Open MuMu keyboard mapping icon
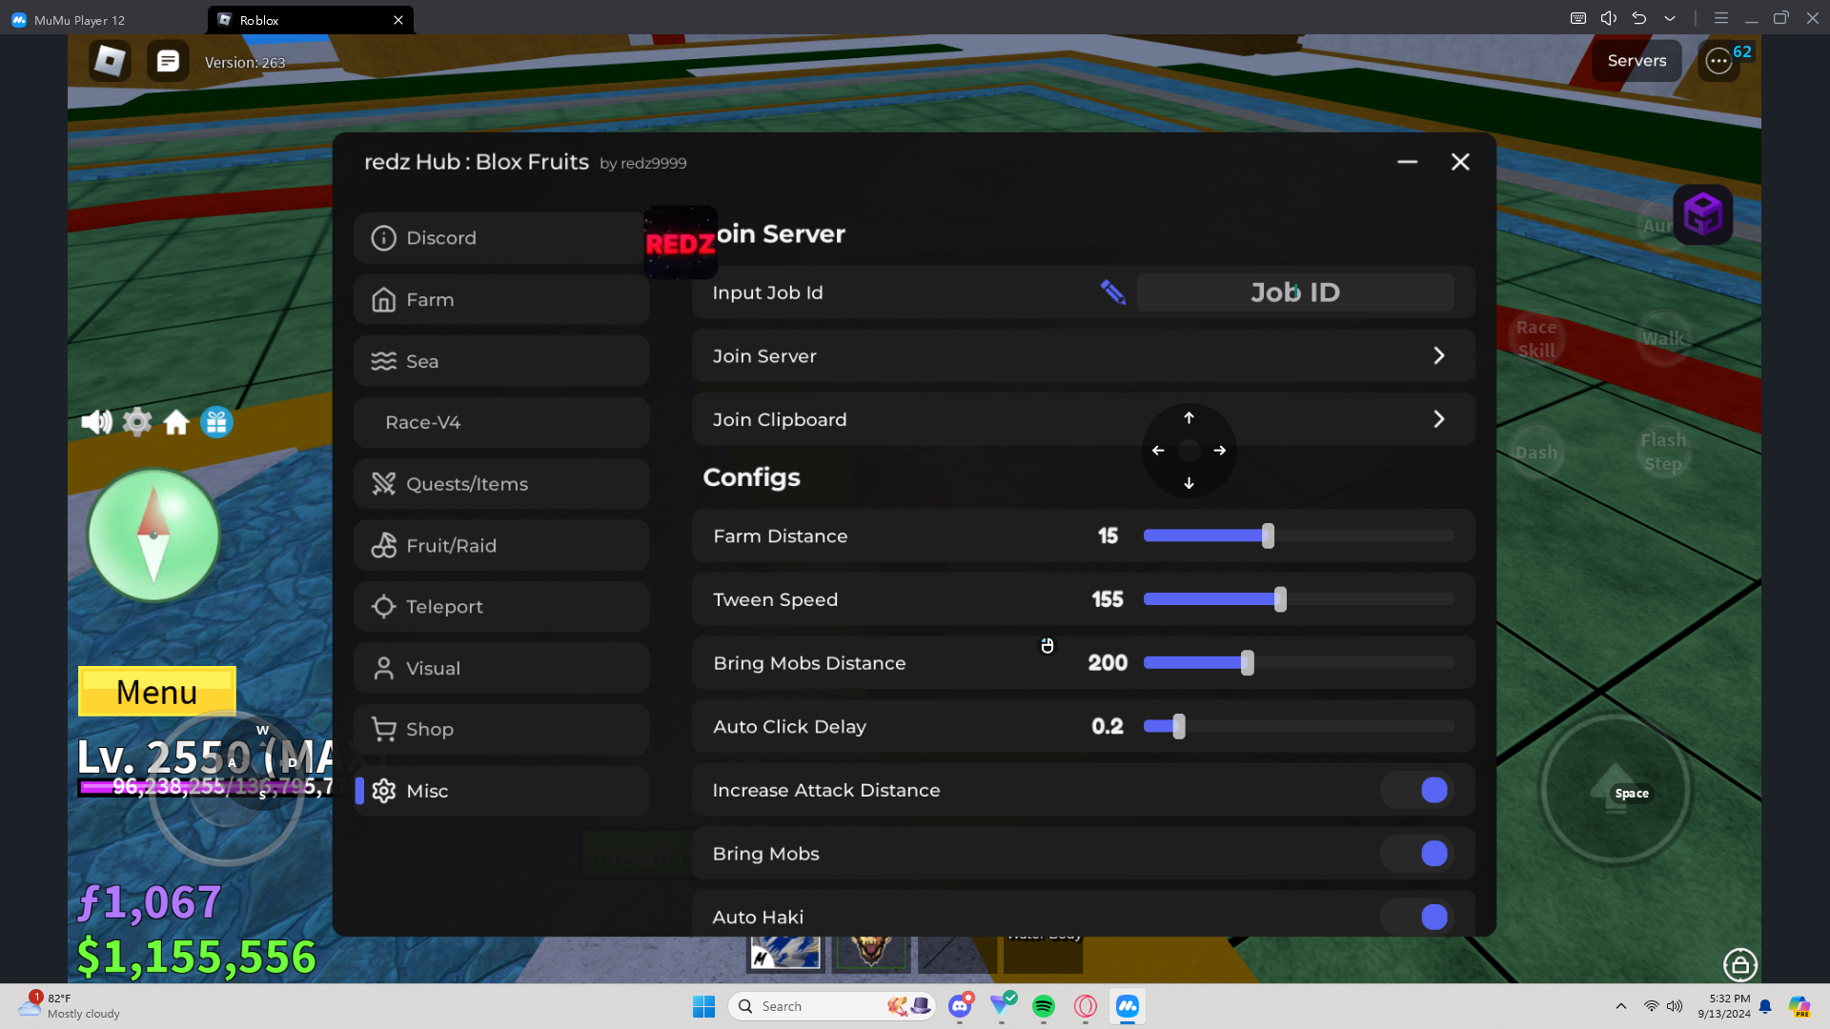1830x1029 pixels. point(1578,18)
